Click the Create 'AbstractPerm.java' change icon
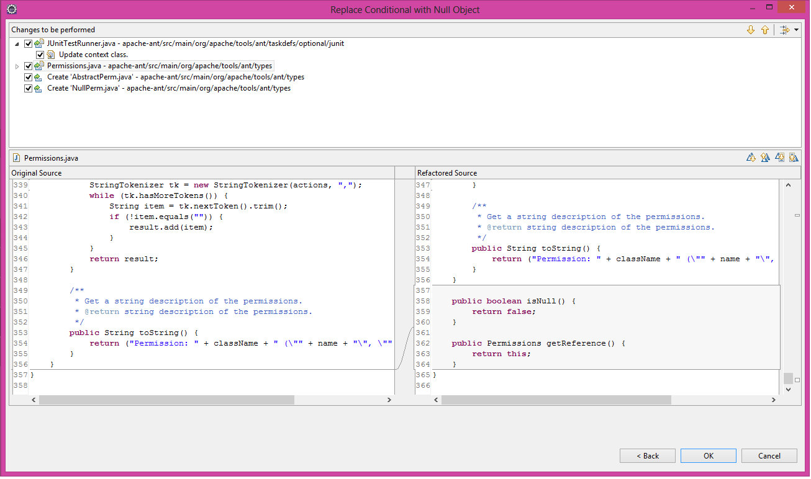 pyautogui.click(x=39, y=77)
